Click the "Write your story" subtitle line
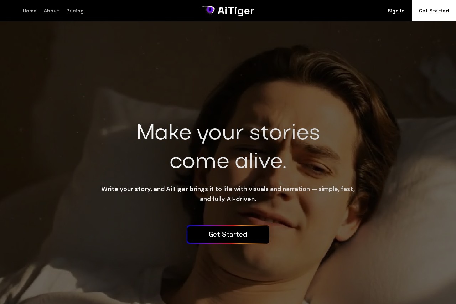Screen dimensions: 456x304 click(x=228, y=189)
